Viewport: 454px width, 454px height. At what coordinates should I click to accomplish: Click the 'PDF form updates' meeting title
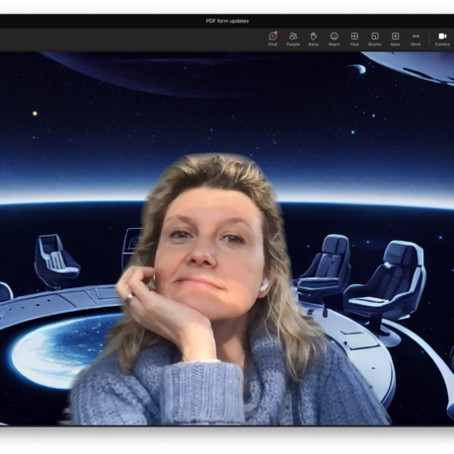point(227,21)
